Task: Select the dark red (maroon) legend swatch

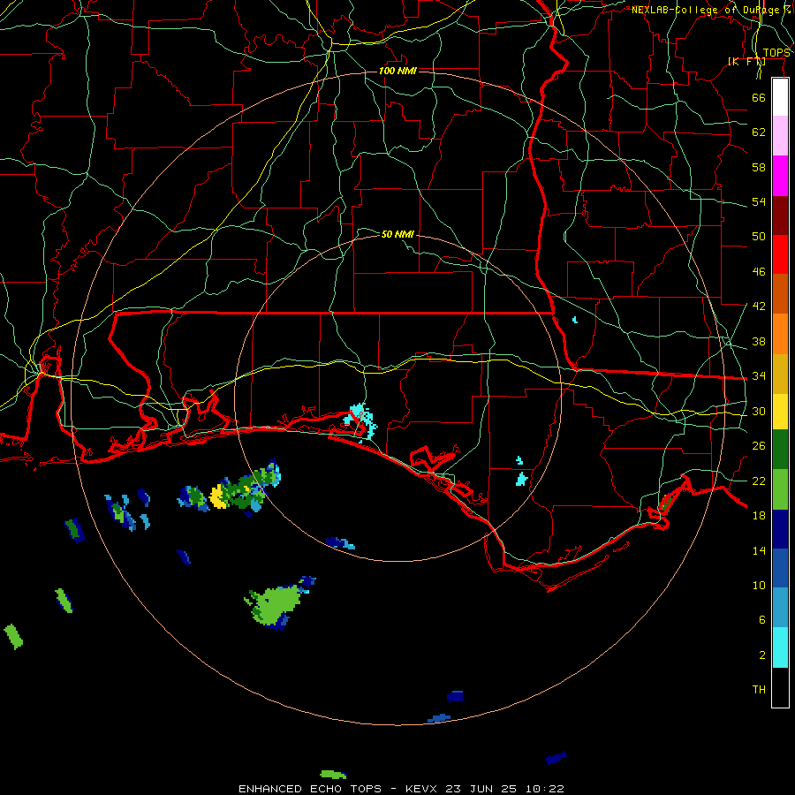Action: (x=780, y=215)
